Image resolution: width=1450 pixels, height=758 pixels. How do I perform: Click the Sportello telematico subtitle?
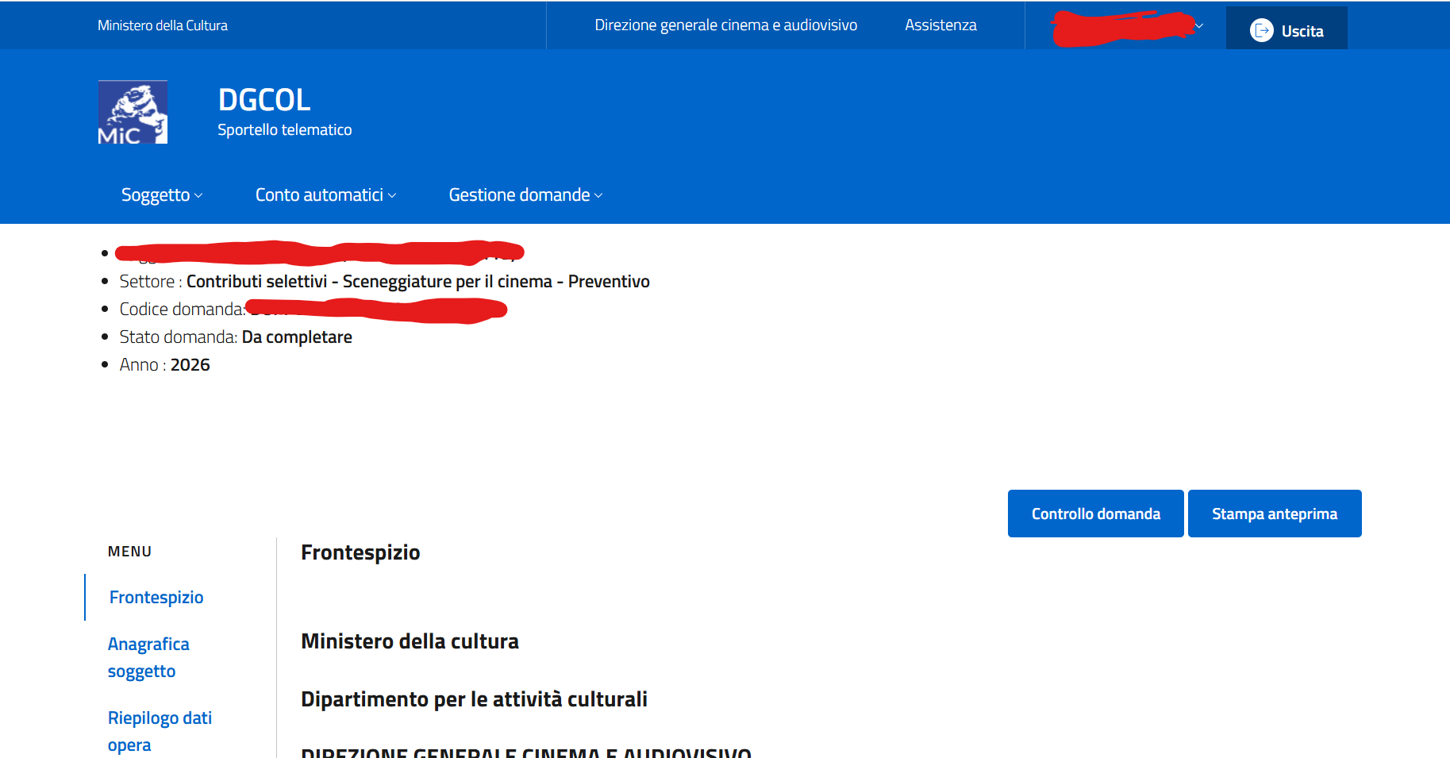[x=285, y=130]
